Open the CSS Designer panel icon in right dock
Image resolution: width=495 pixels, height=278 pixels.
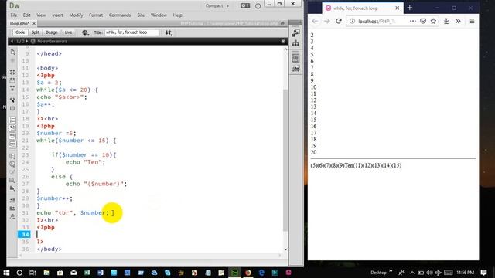(295, 58)
